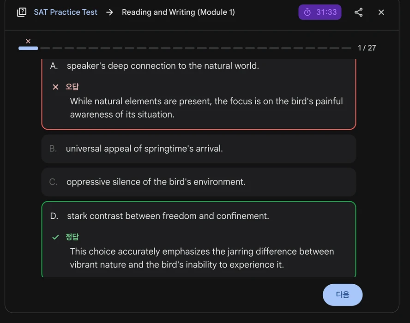The width and height of the screenshot is (410, 323).
Task: Click the green checkmark icon beside 정답
Action: click(x=55, y=237)
